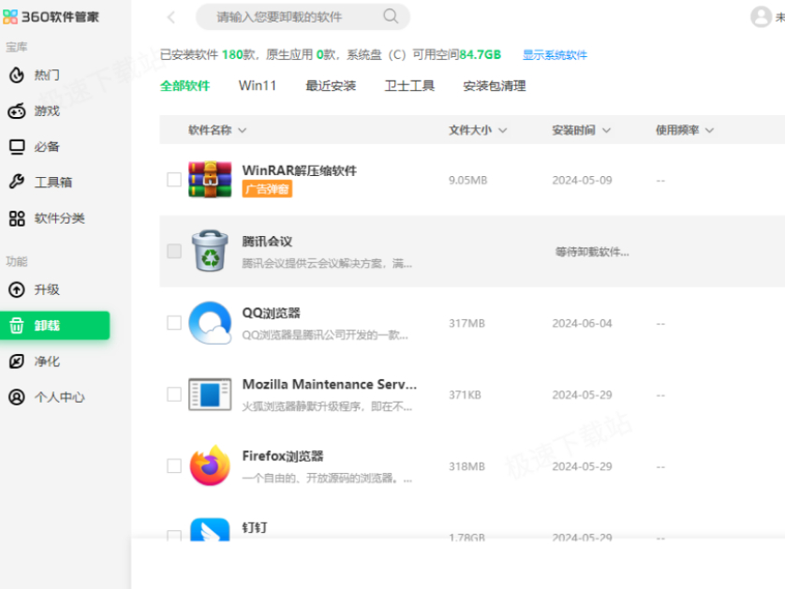Click the 318MB size value
785x589 pixels.
pyautogui.click(x=467, y=466)
